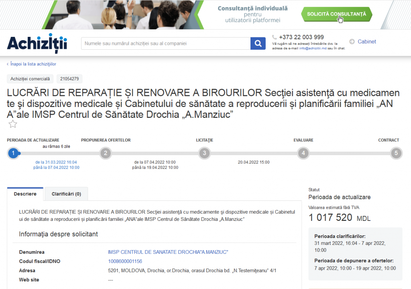Select step 4 Evaluare circle

(x=303, y=153)
